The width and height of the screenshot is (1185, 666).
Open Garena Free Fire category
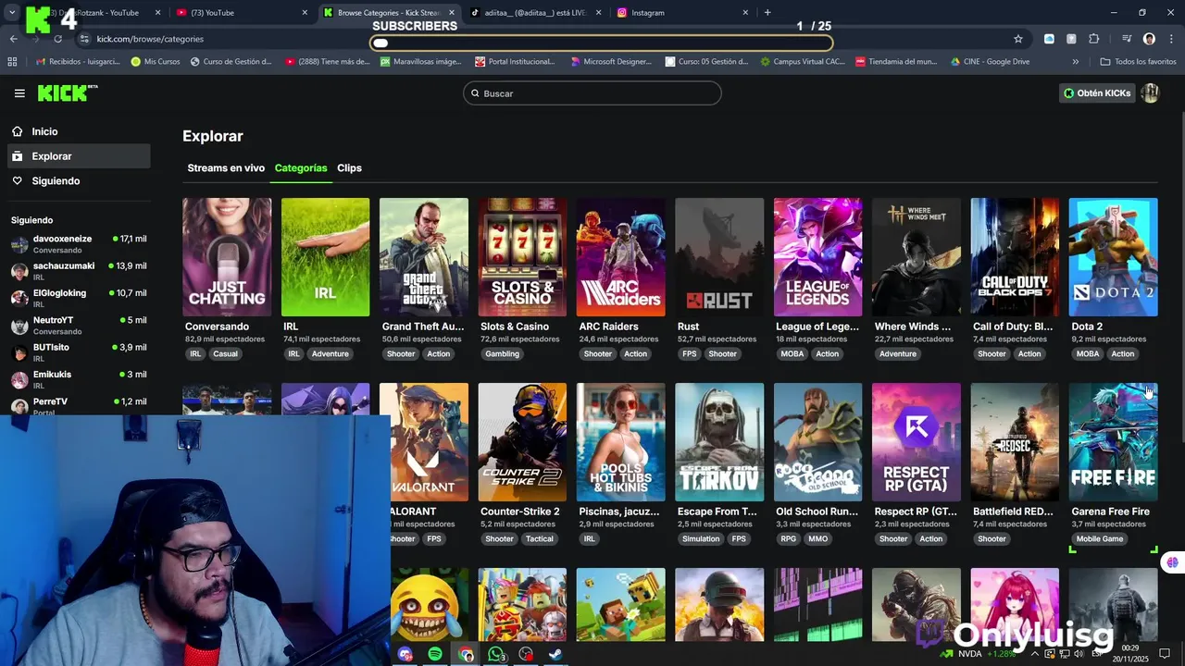pos(1113,442)
